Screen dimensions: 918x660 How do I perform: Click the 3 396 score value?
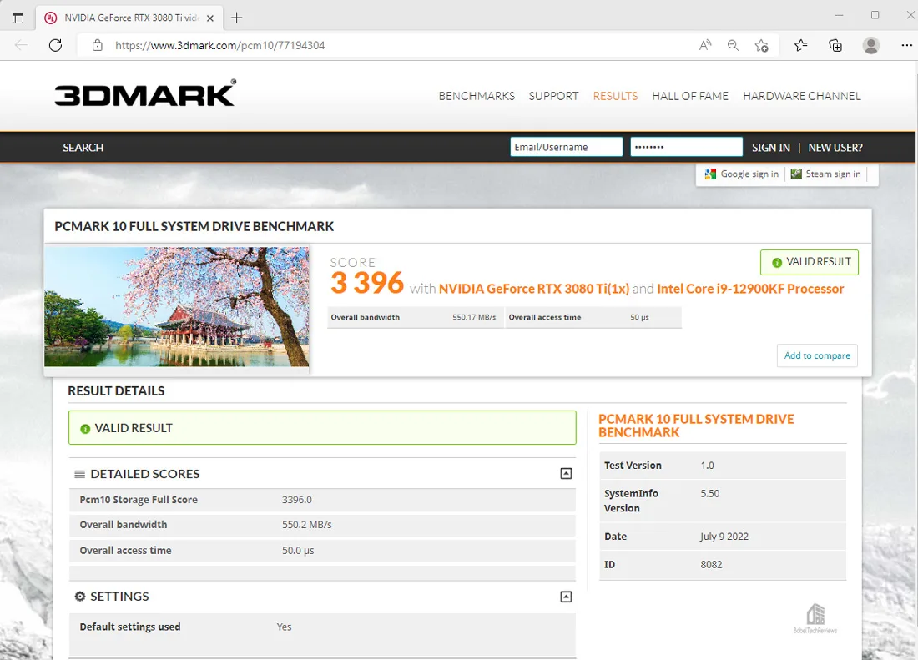click(367, 283)
